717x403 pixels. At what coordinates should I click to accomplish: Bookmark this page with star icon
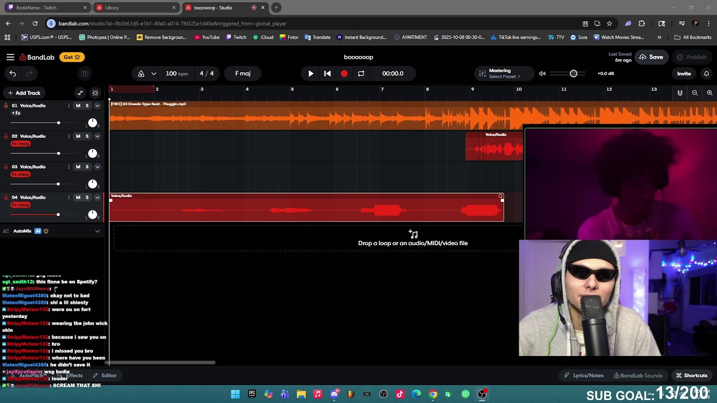tap(609, 24)
